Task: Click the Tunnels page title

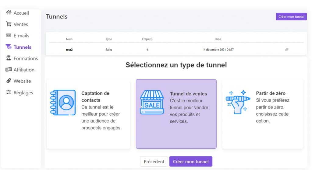Action: [57, 16]
